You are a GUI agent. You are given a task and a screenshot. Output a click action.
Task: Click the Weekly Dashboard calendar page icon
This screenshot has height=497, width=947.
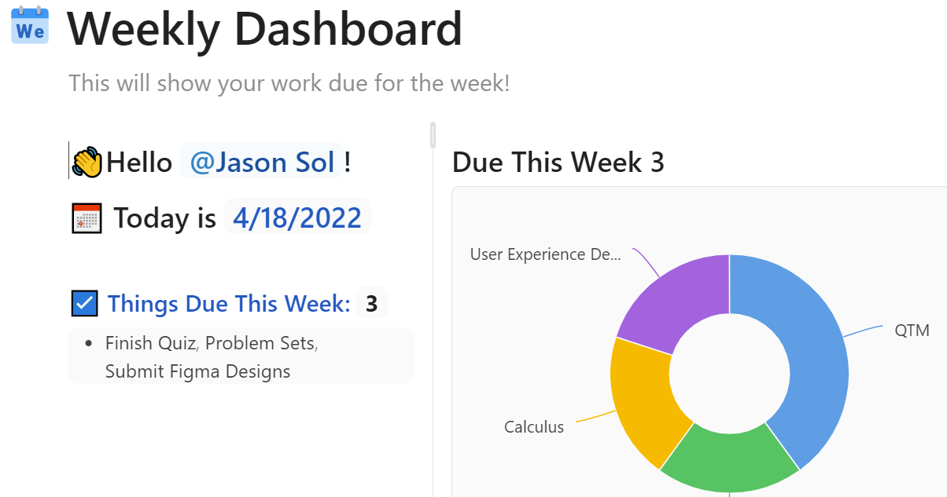pyautogui.click(x=30, y=26)
